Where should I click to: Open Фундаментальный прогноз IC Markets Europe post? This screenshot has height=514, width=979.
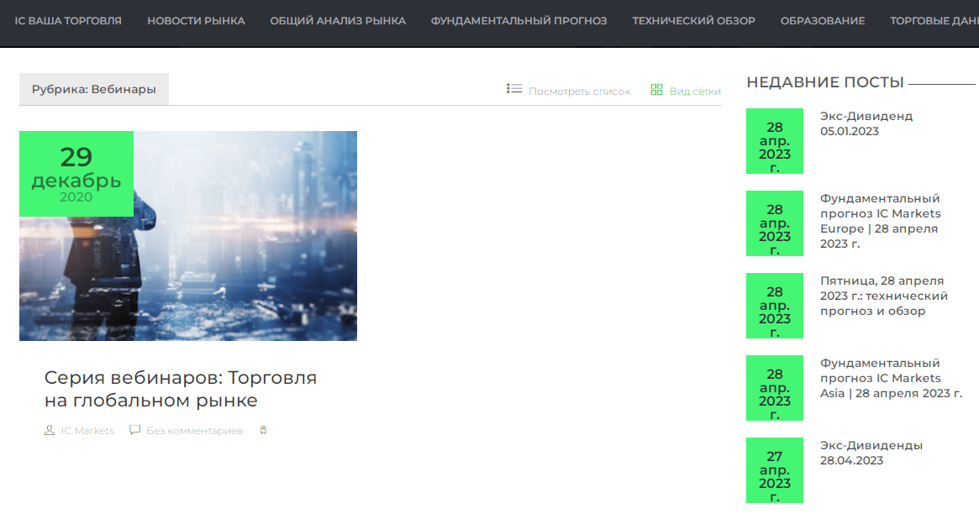pos(881,221)
